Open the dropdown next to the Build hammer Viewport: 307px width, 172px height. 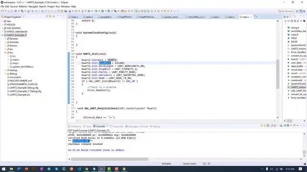25,11
